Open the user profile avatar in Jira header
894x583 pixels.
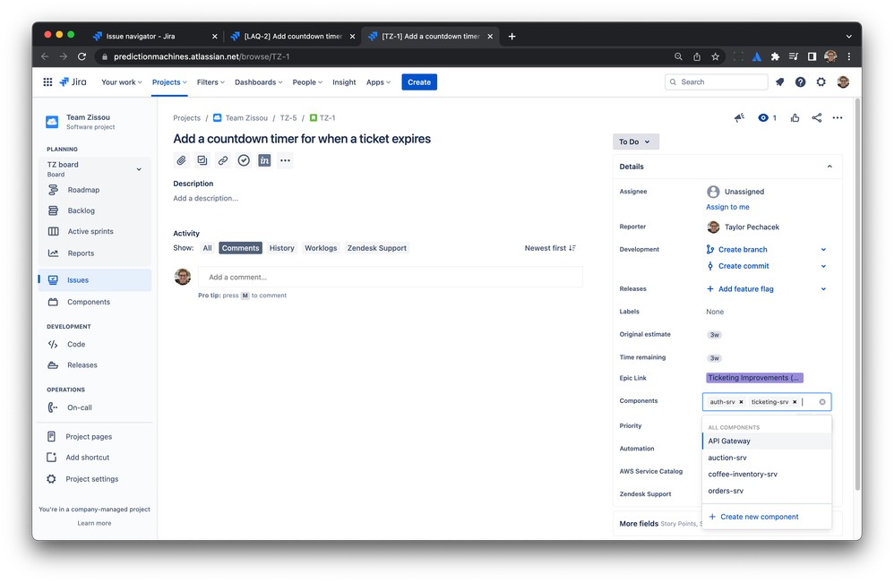843,82
